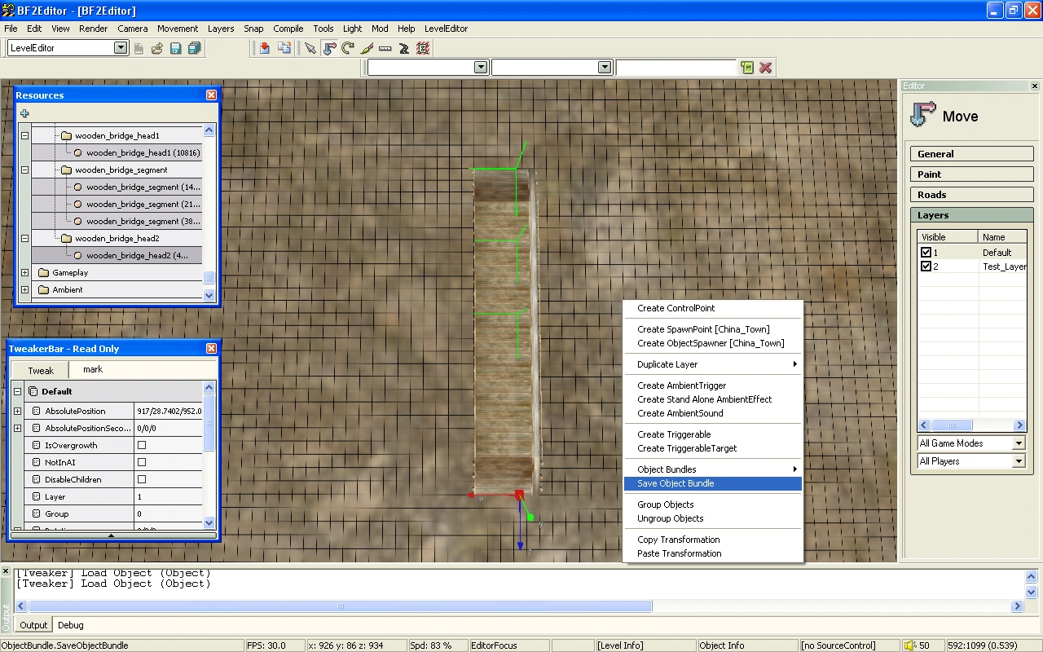Click the blue plus icon in Resources
The height and width of the screenshot is (652, 1043).
click(24, 114)
